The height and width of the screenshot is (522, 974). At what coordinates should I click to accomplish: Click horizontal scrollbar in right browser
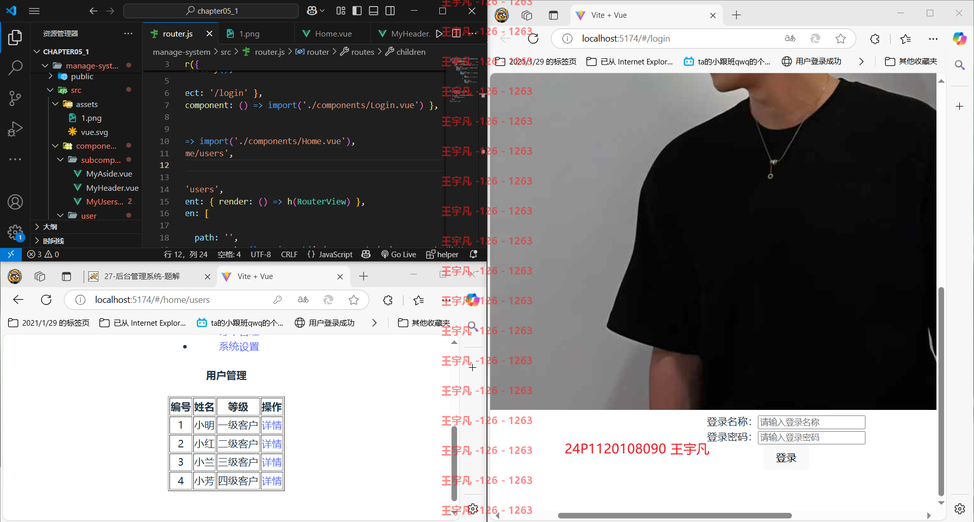tap(675, 515)
